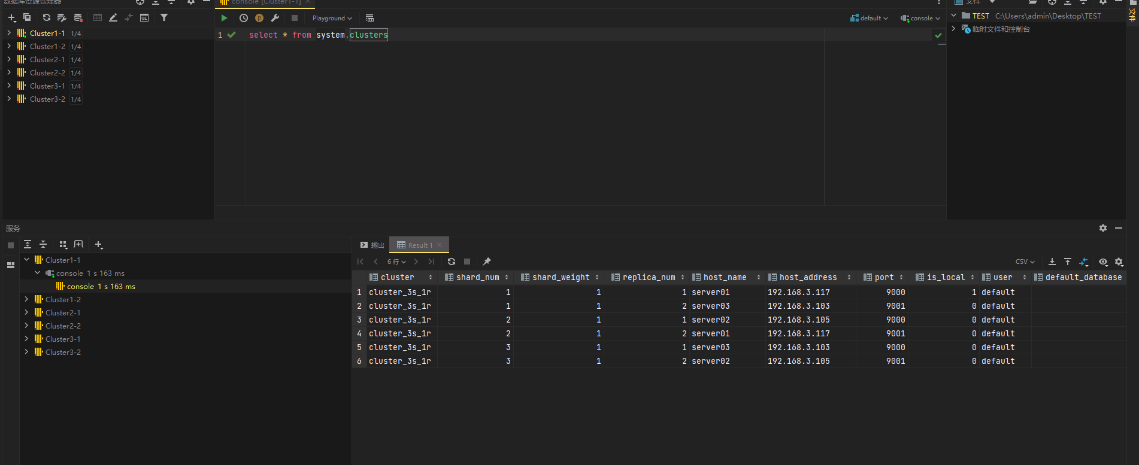Click Expand All in Services toolbar
This screenshot has width=1139, height=465.
(28, 244)
